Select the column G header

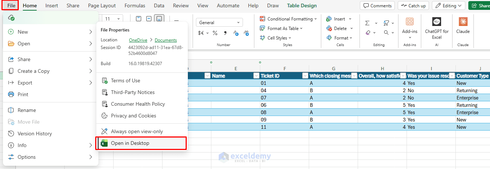[333, 68]
